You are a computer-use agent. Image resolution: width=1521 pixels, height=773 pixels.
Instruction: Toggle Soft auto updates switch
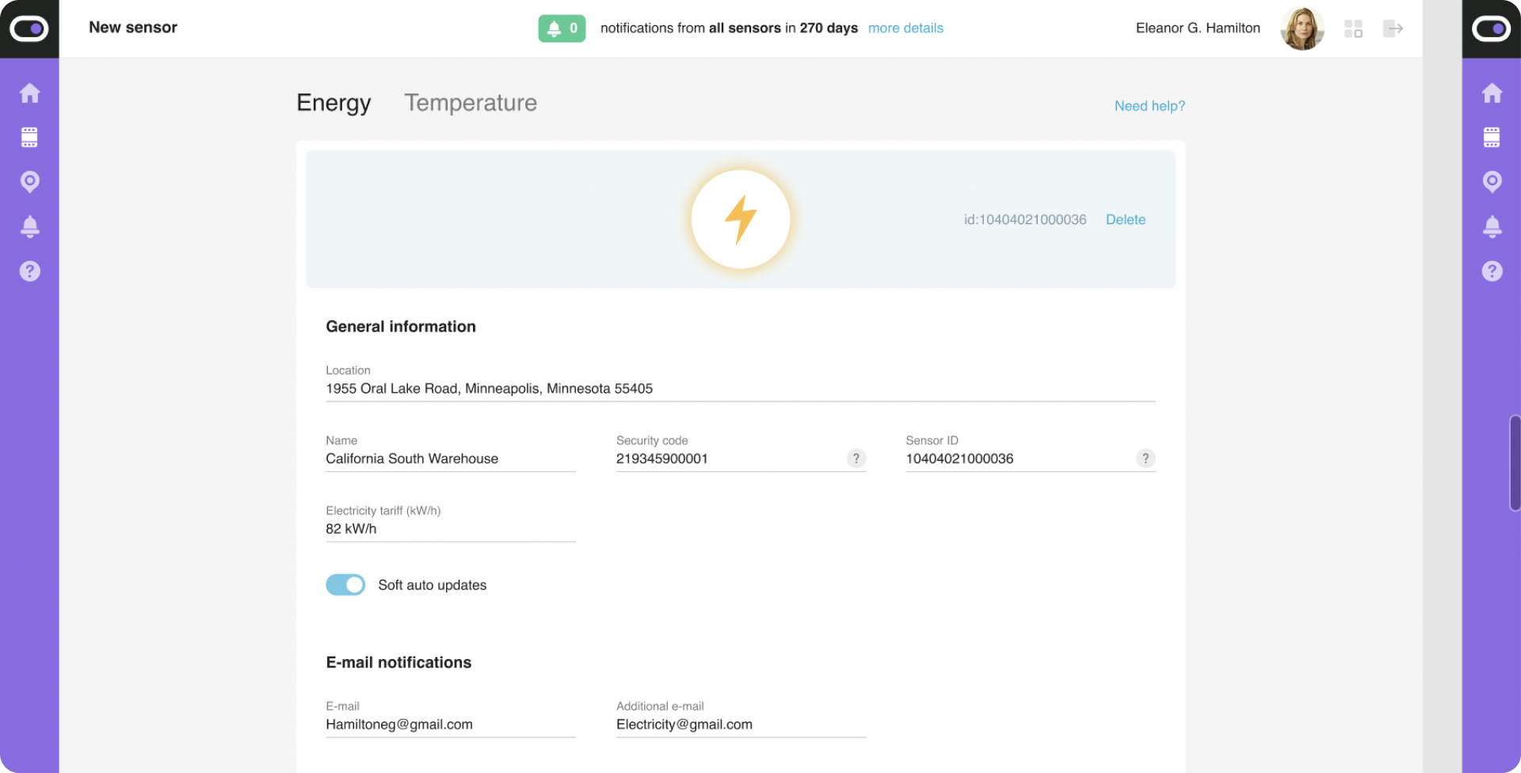click(x=345, y=585)
